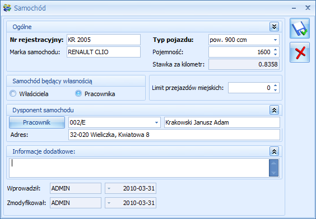Save the car record with diskette icon
Screen dimensions: 316x219
point(300,28)
